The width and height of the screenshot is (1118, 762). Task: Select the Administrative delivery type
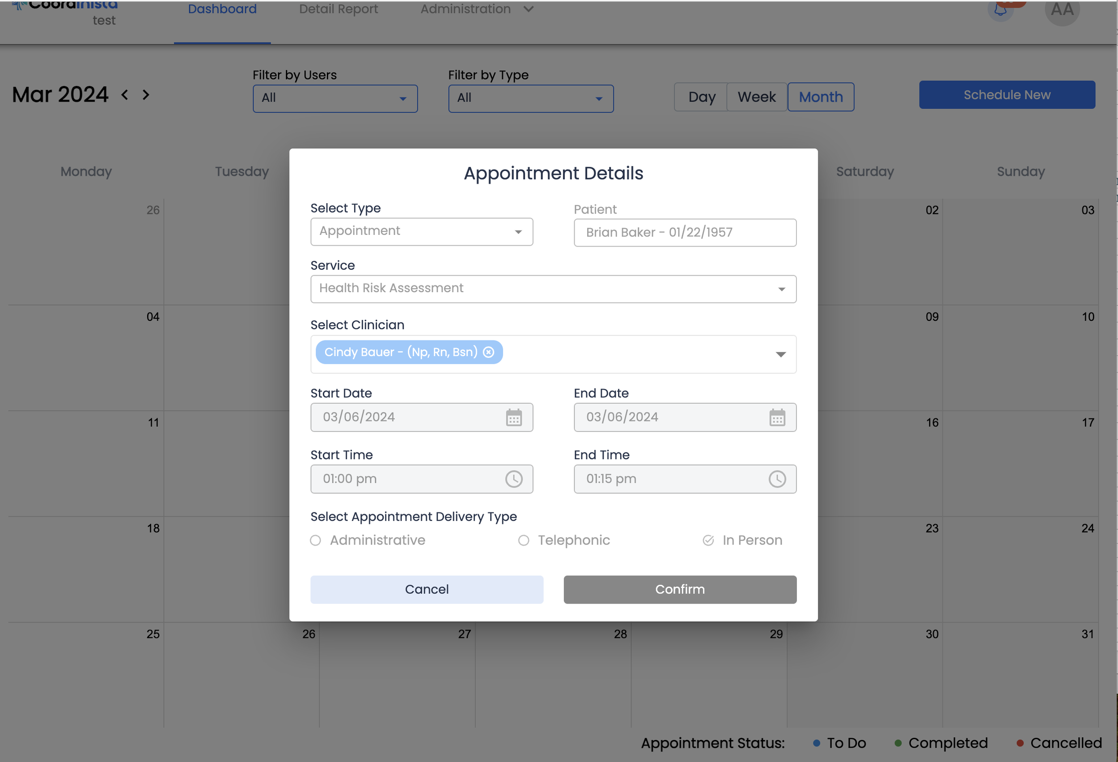coord(316,541)
